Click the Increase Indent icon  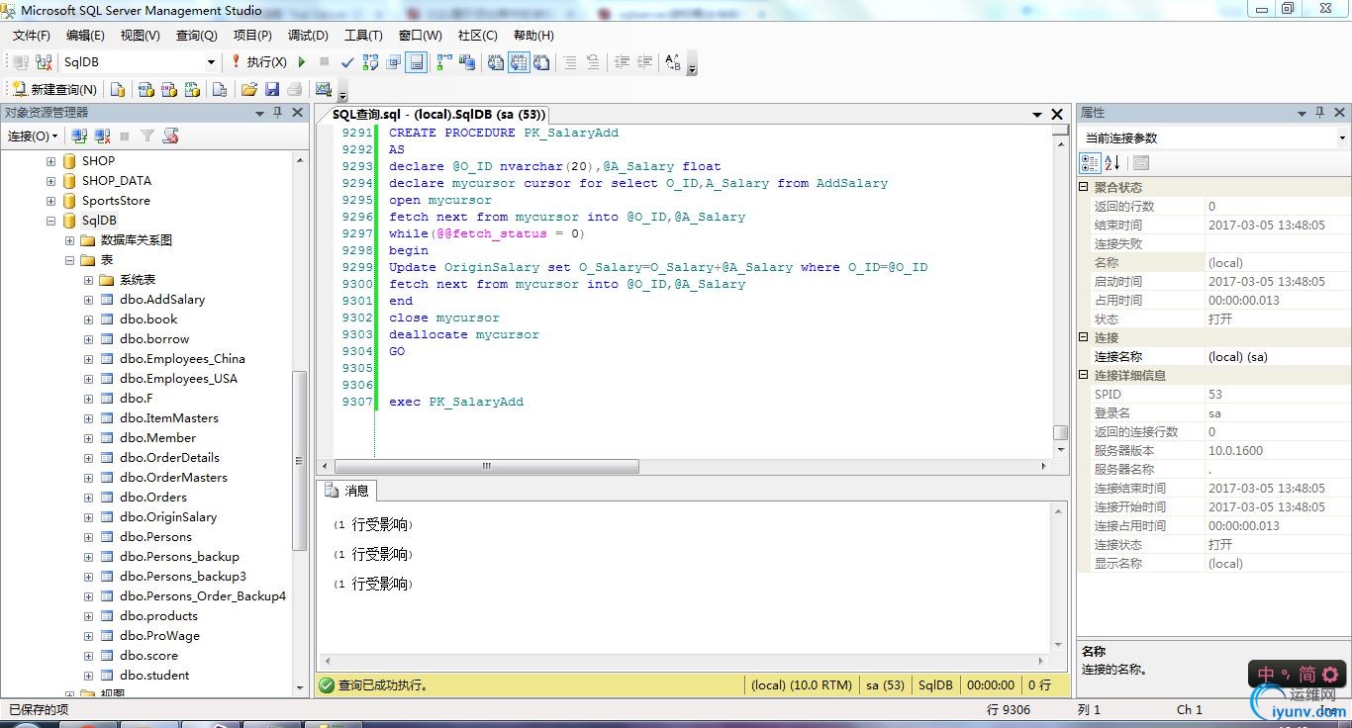pos(644,61)
